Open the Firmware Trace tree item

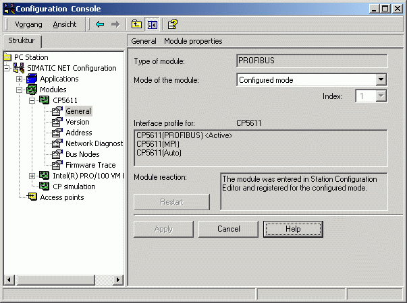click(x=90, y=165)
